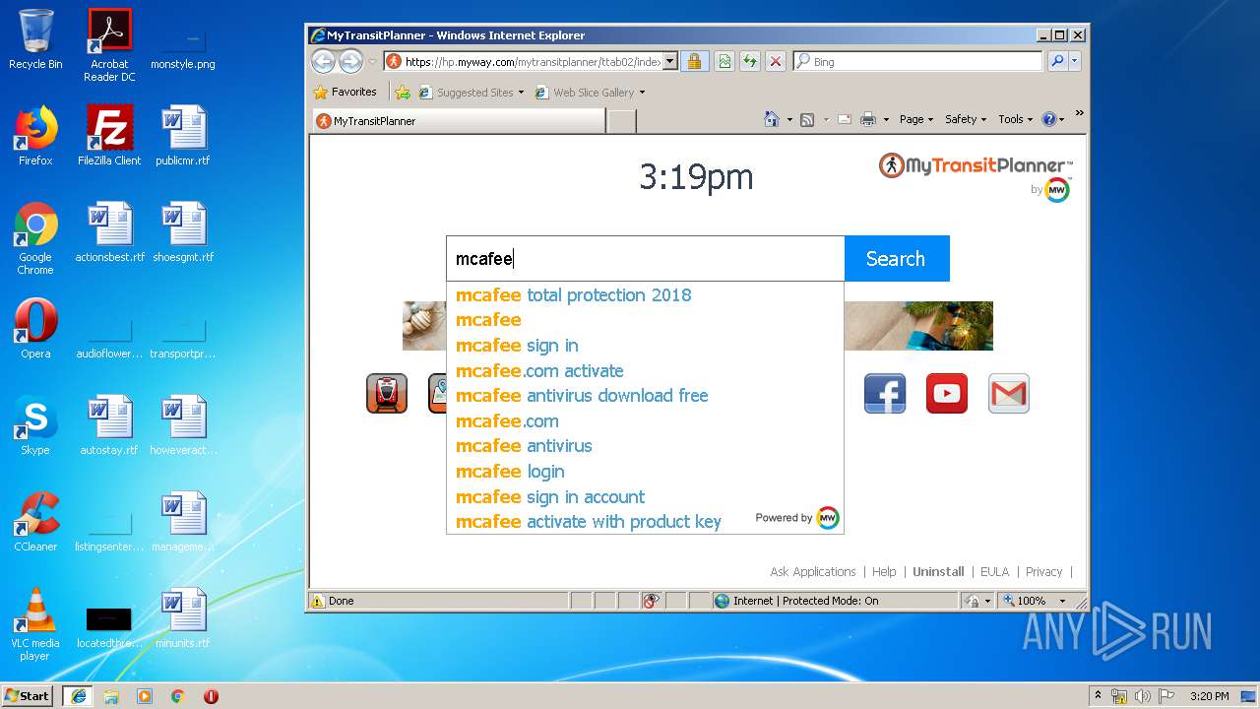1260x709 pixels.
Task: Open Gmail shortcut icon on the page
Action: click(1009, 394)
